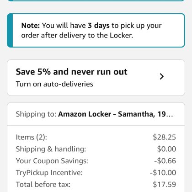Select the 'Total before tax:' label
The image size is (192, 192).
point(43,185)
